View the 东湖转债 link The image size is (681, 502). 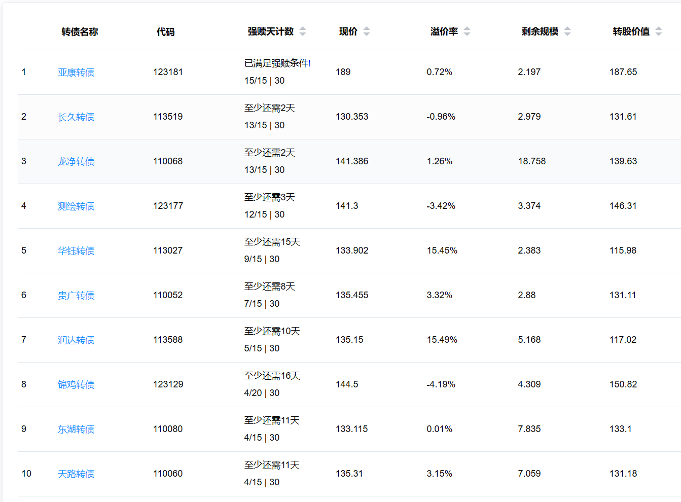pos(76,429)
